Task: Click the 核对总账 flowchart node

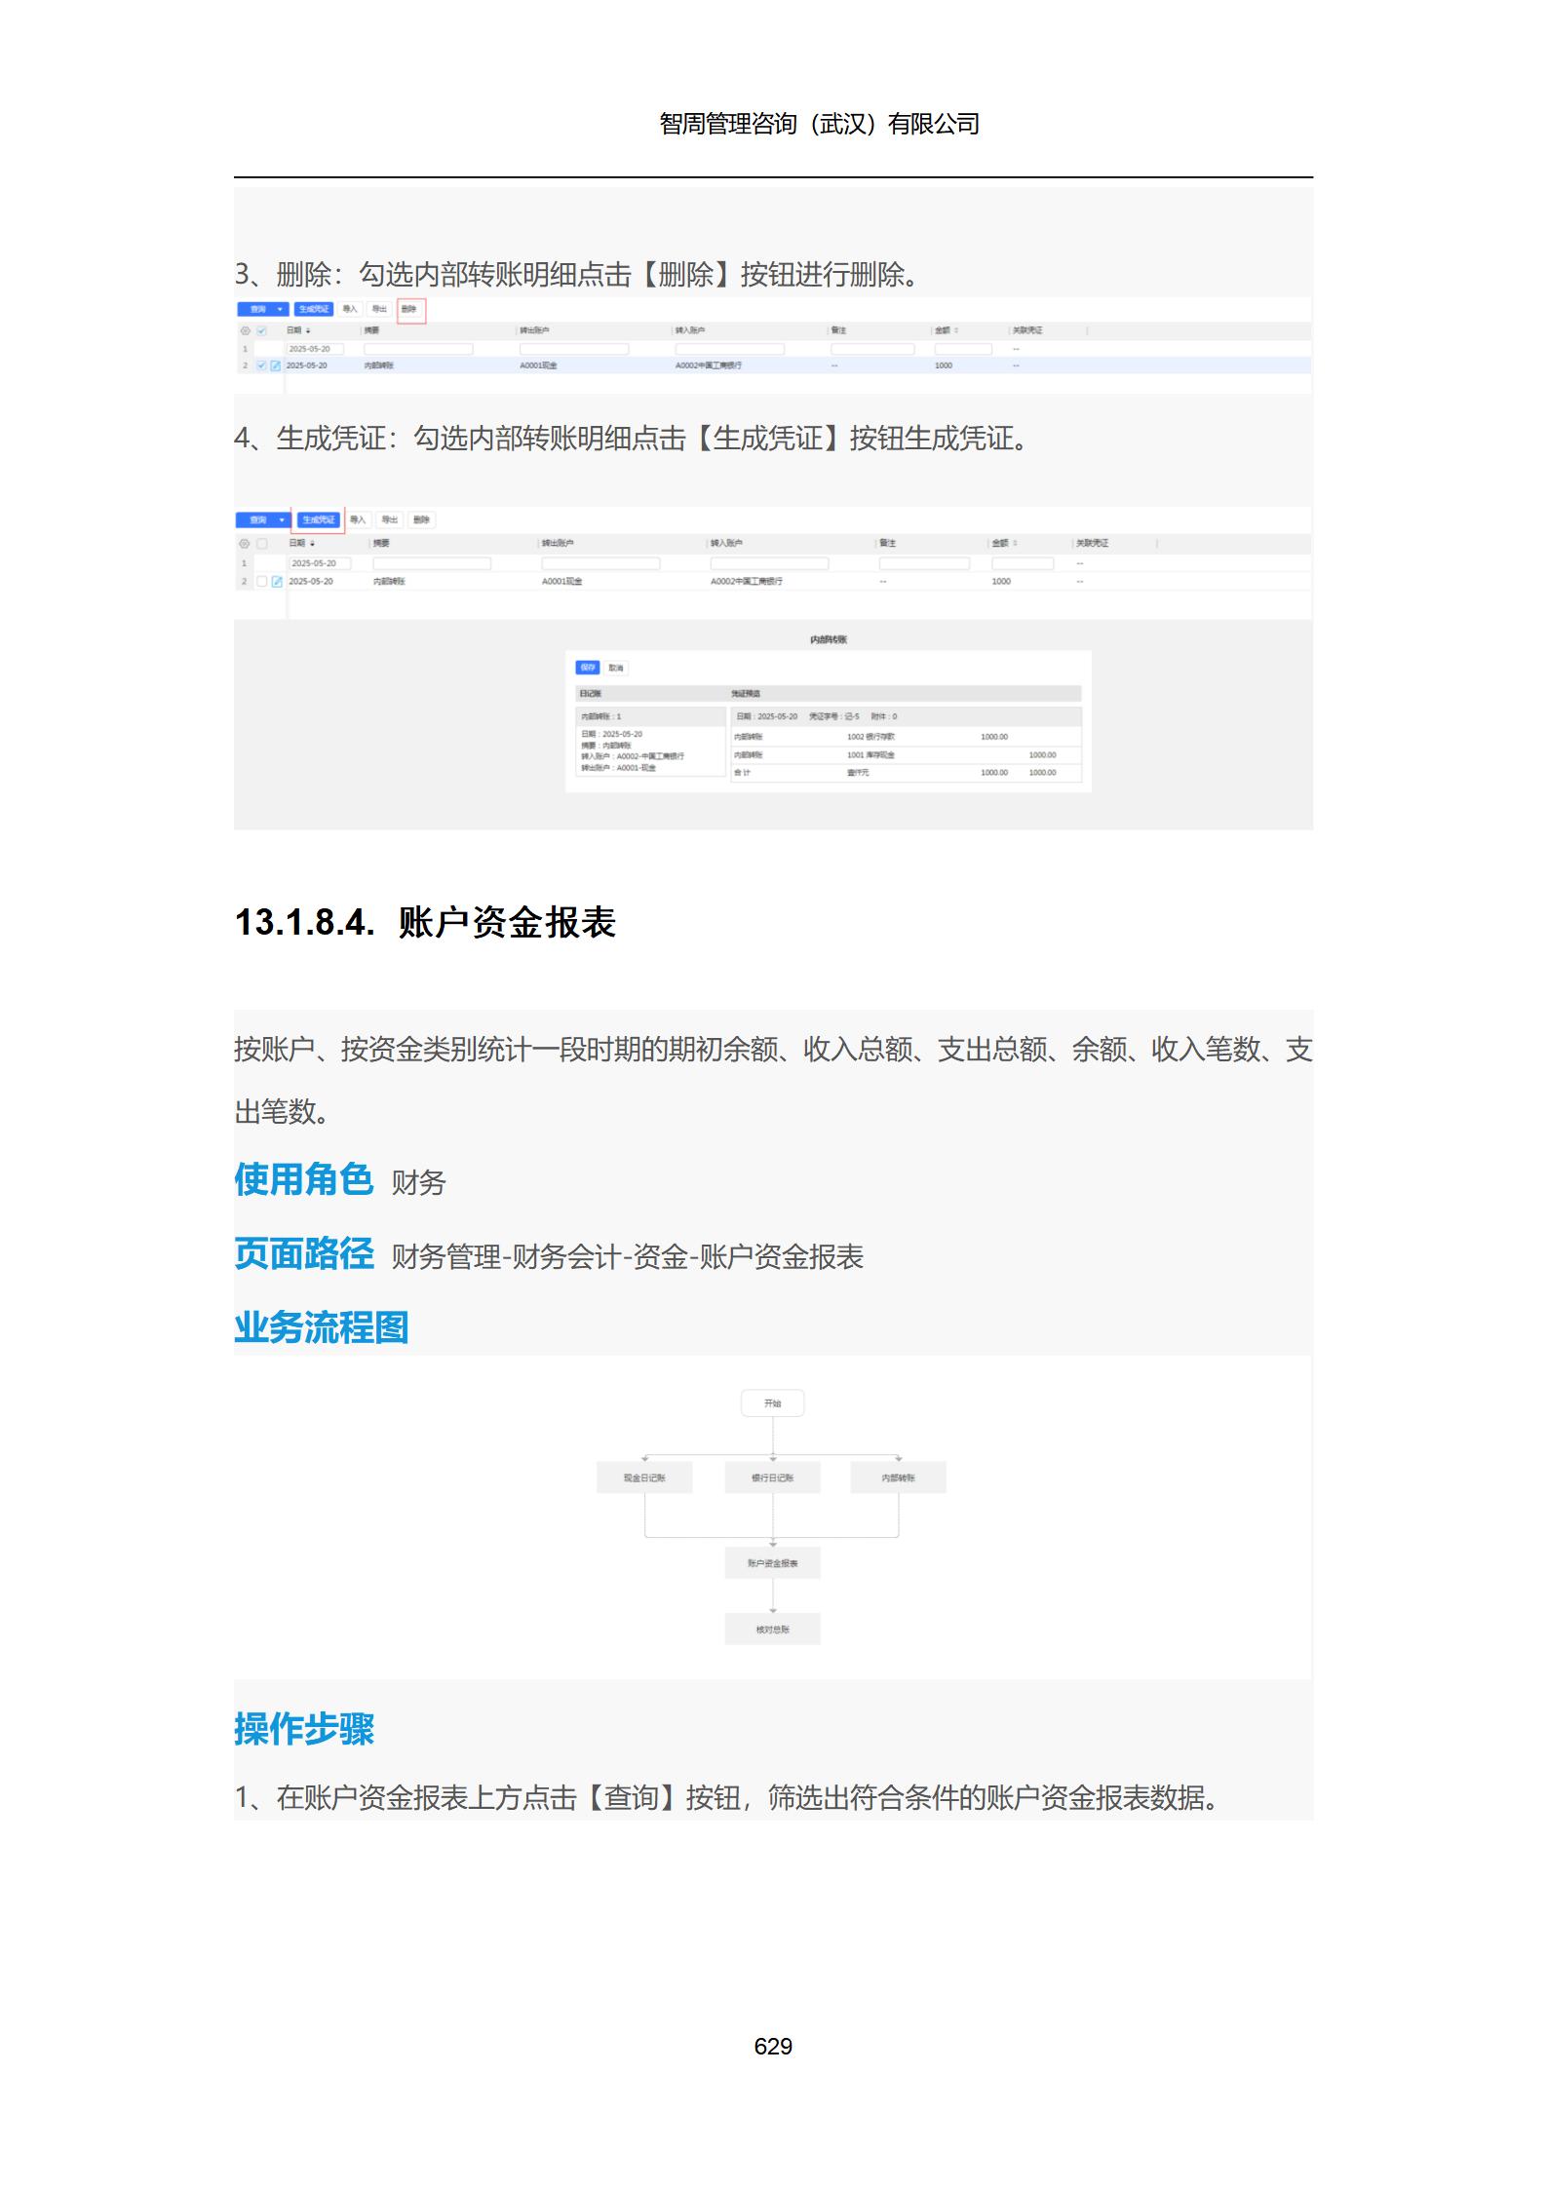Action: coord(773,1630)
